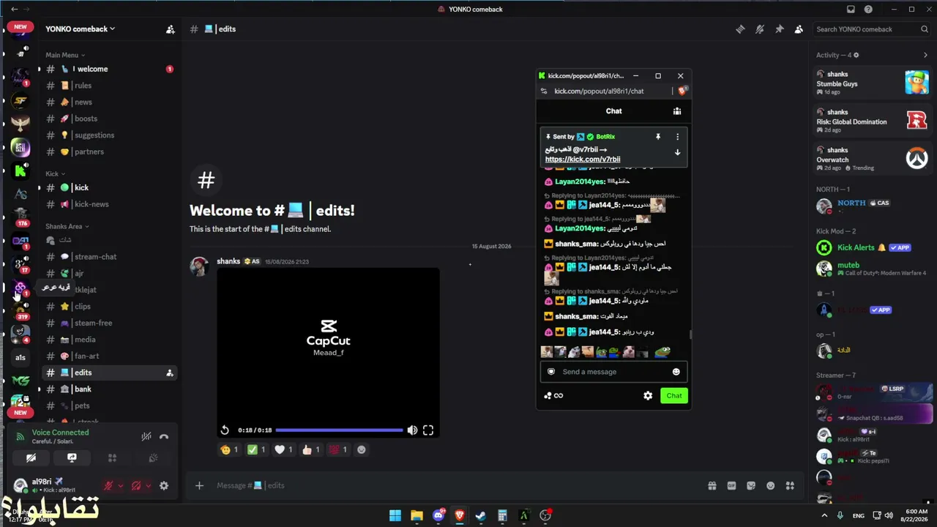Open Discord user settings gear

coord(164,485)
